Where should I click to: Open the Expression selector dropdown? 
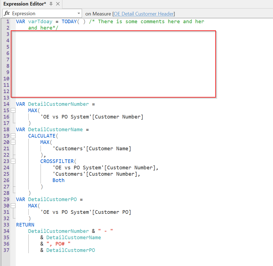79,13
